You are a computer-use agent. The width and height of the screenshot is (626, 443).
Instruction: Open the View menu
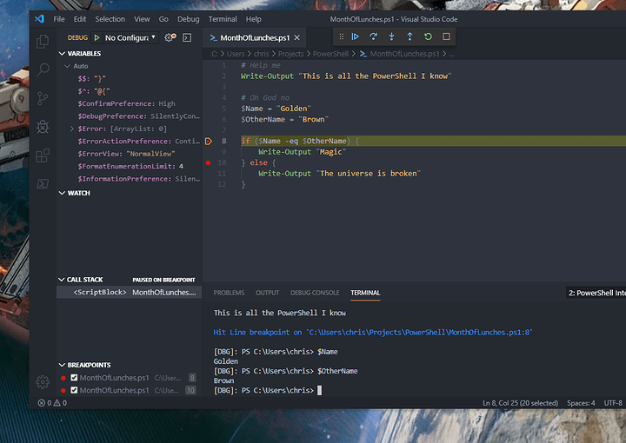click(x=142, y=19)
